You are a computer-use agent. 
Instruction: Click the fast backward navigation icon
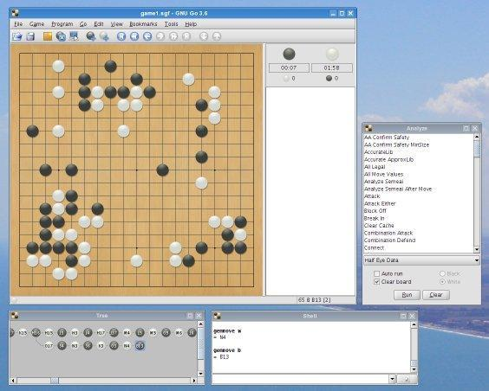[x=134, y=36]
